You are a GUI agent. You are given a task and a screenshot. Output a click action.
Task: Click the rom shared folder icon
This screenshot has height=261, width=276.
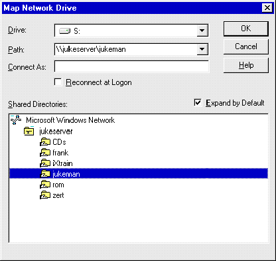coord(45,185)
